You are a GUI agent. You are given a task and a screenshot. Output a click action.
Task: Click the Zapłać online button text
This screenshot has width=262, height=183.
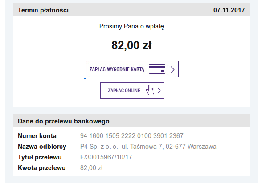[124, 91]
